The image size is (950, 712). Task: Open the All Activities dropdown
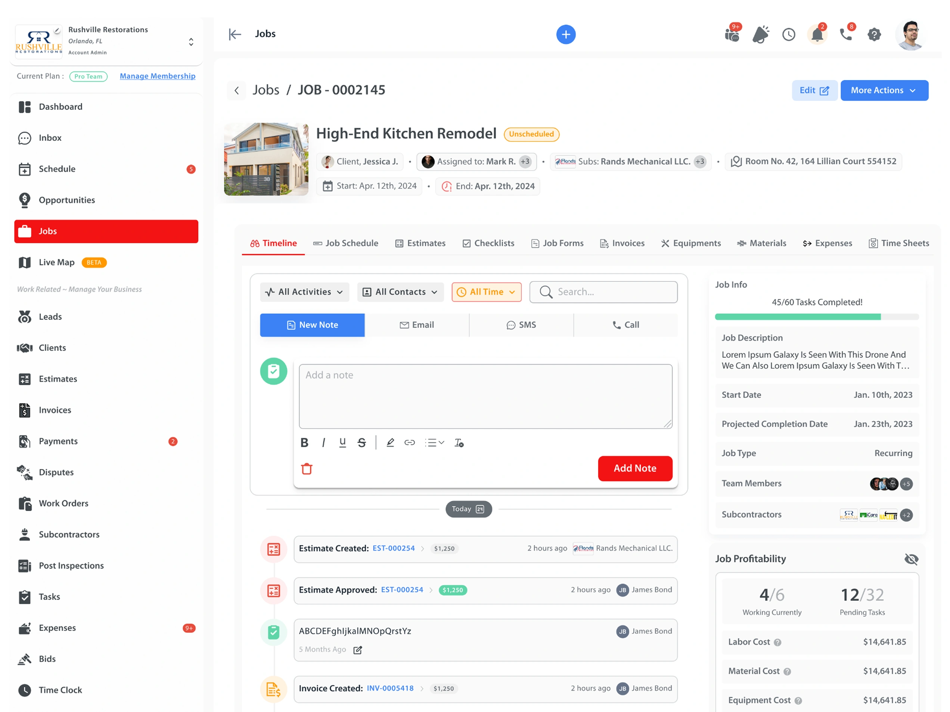tap(304, 292)
